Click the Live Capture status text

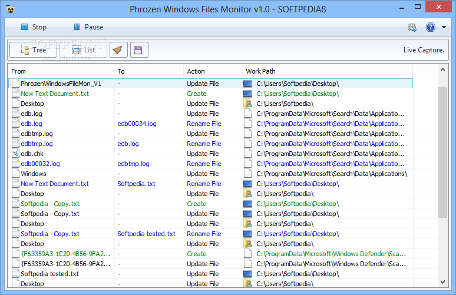424,50
